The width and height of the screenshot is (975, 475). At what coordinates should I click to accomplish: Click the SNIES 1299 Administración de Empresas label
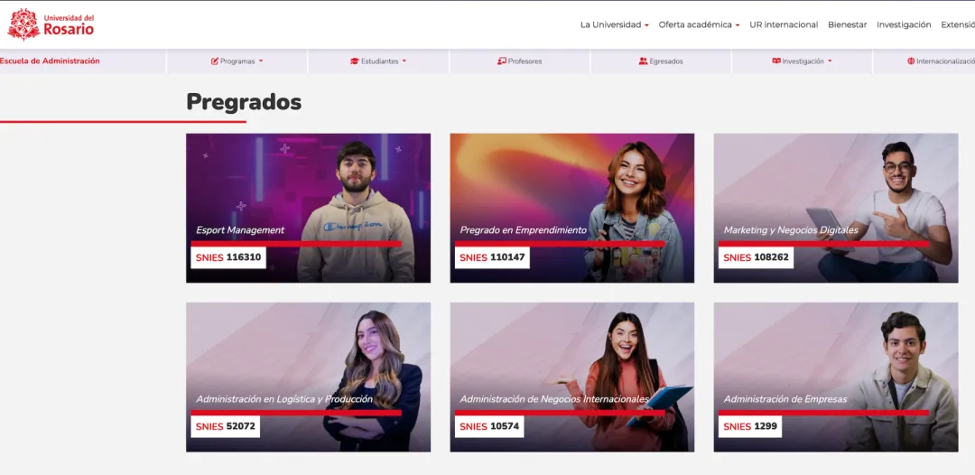pyautogui.click(x=750, y=426)
